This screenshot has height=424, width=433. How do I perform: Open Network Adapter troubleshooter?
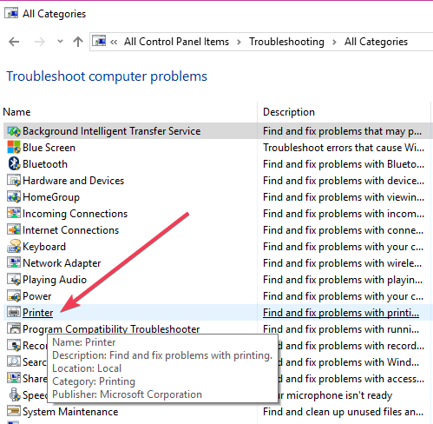coord(62,263)
